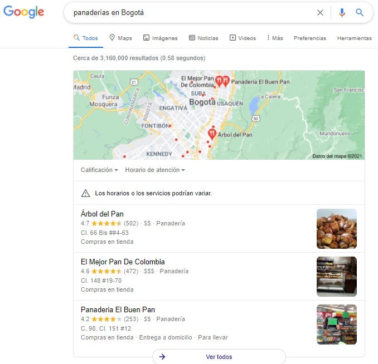
Task: Open the Calificación filter dropdown
Action: click(99, 170)
